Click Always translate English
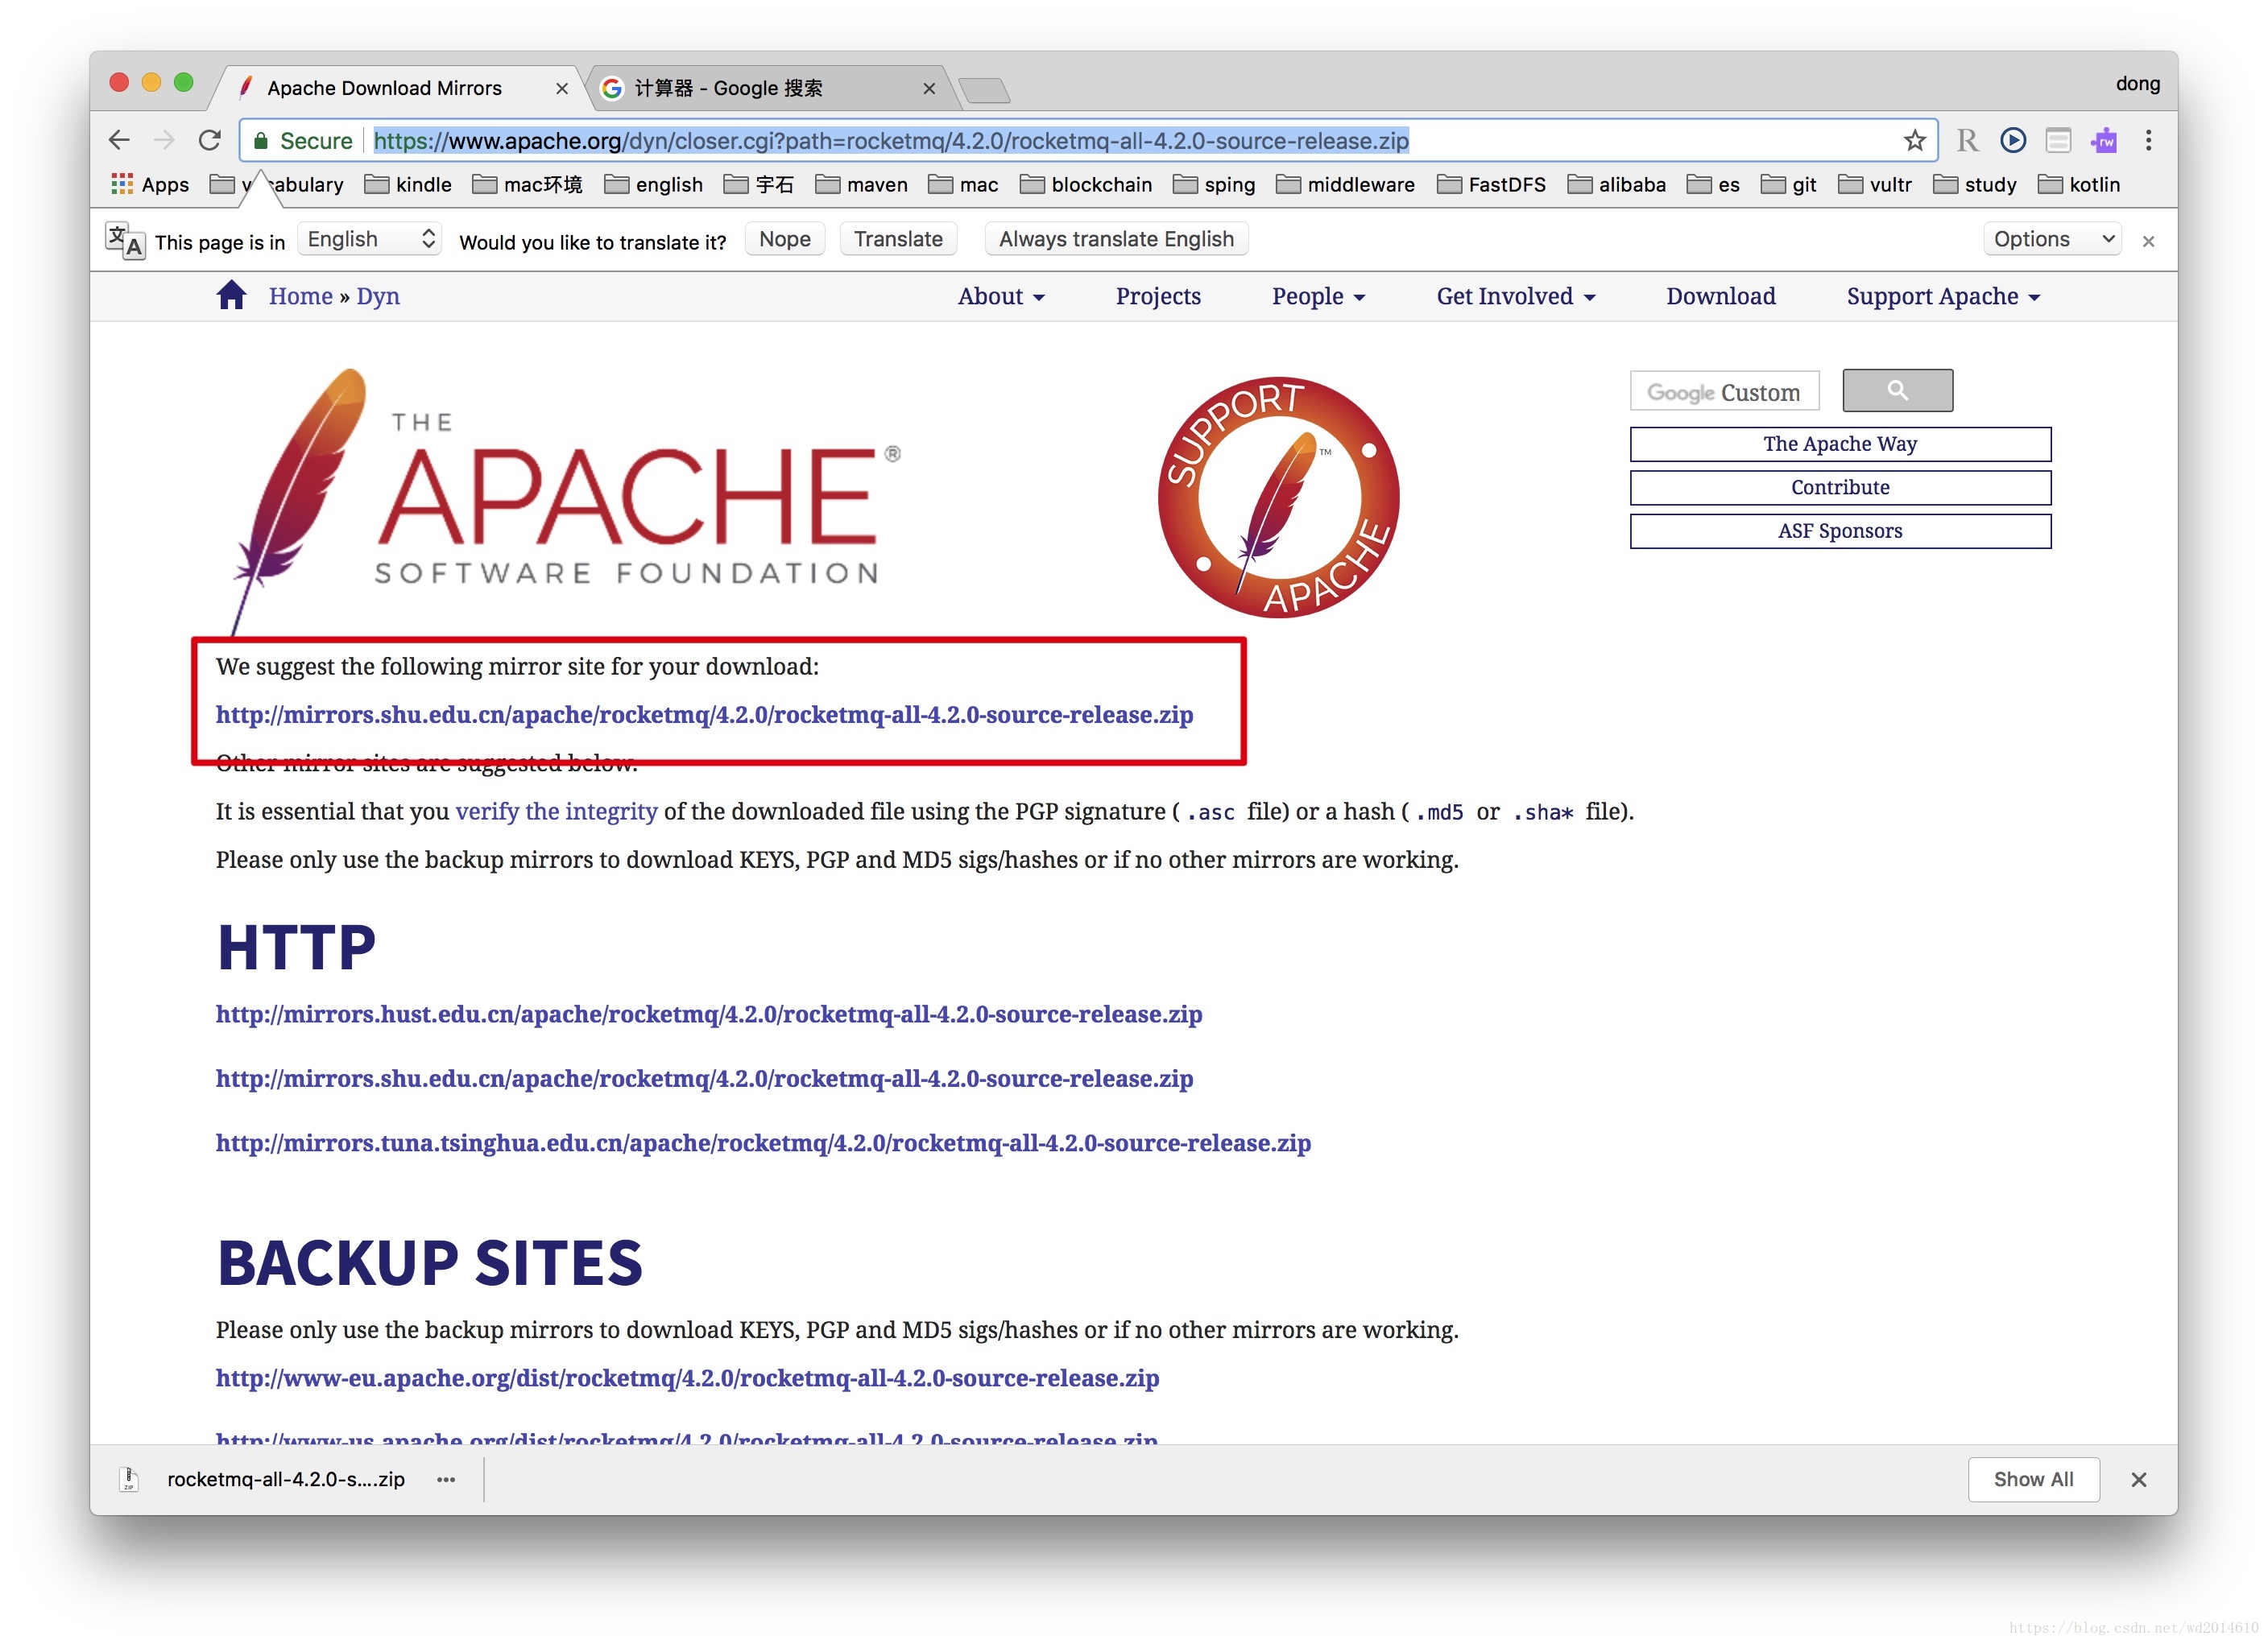Screen dimensions: 2268x1644 click(1116, 239)
